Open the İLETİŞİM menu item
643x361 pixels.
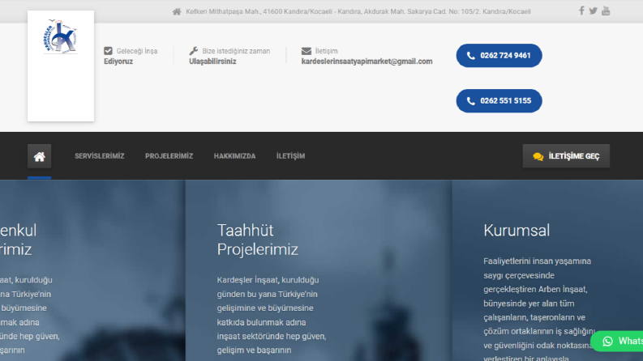291,156
